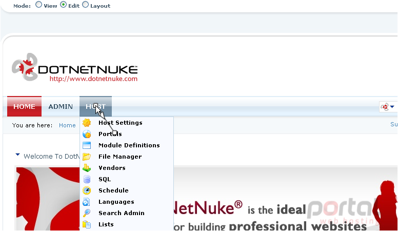Open the DotNetNuke icon dropdown at right
Viewport: 398px width, 231px height.
pyautogui.click(x=388, y=107)
